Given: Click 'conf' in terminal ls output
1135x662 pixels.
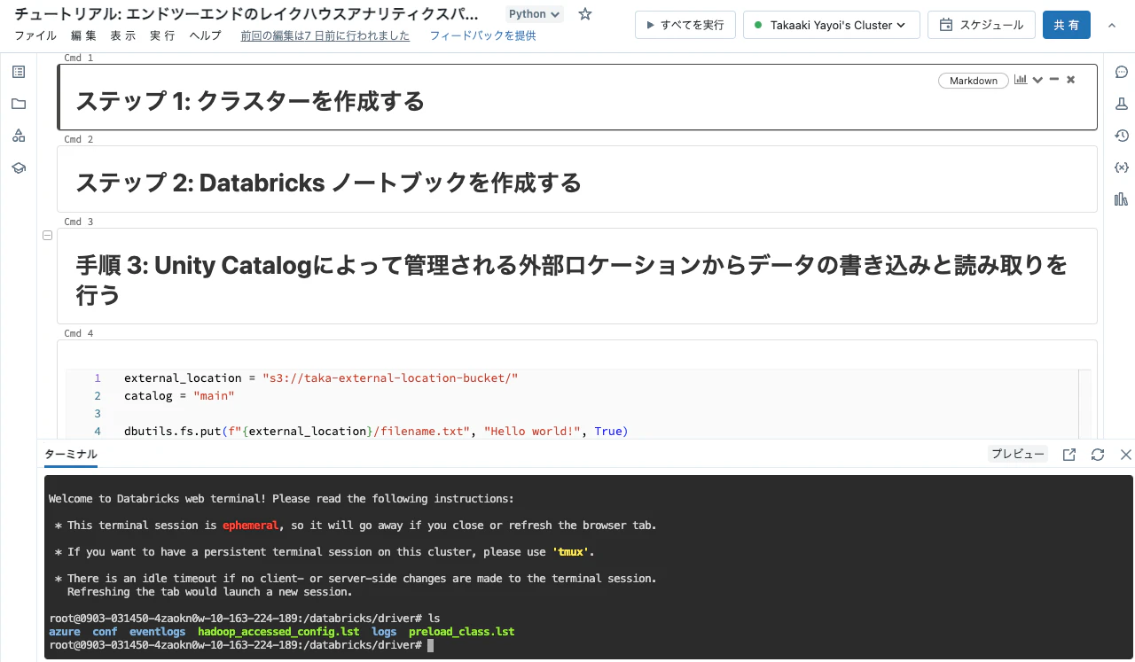Looking at the screenshot, I should click(x=105, y=632).
